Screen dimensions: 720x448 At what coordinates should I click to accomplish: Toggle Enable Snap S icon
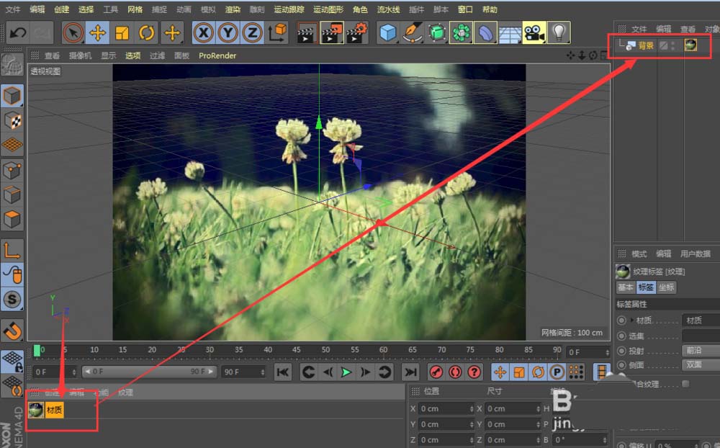point(12,300)
